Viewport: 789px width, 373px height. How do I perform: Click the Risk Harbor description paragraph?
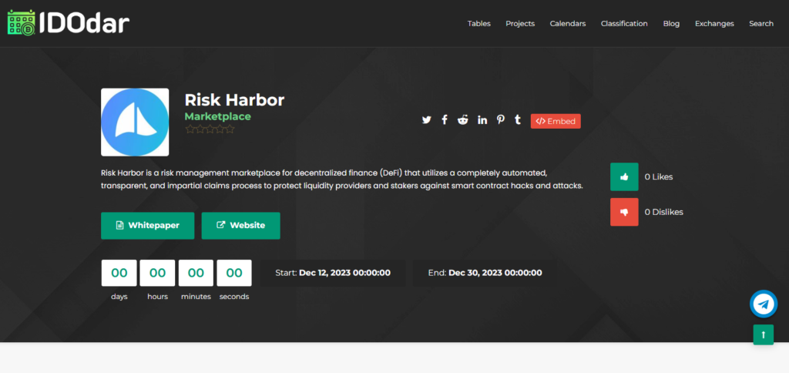click(342, 180)
